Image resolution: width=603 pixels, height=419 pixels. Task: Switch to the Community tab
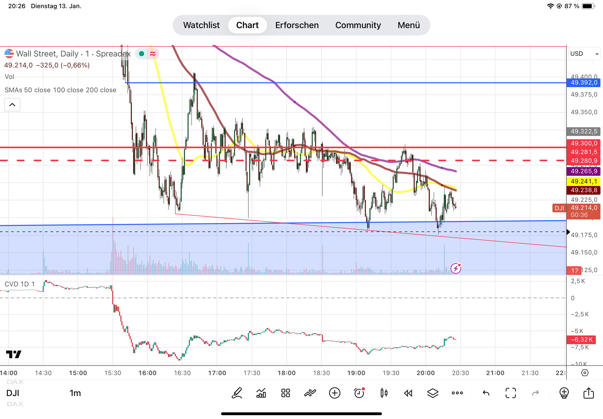pos(358,25)
